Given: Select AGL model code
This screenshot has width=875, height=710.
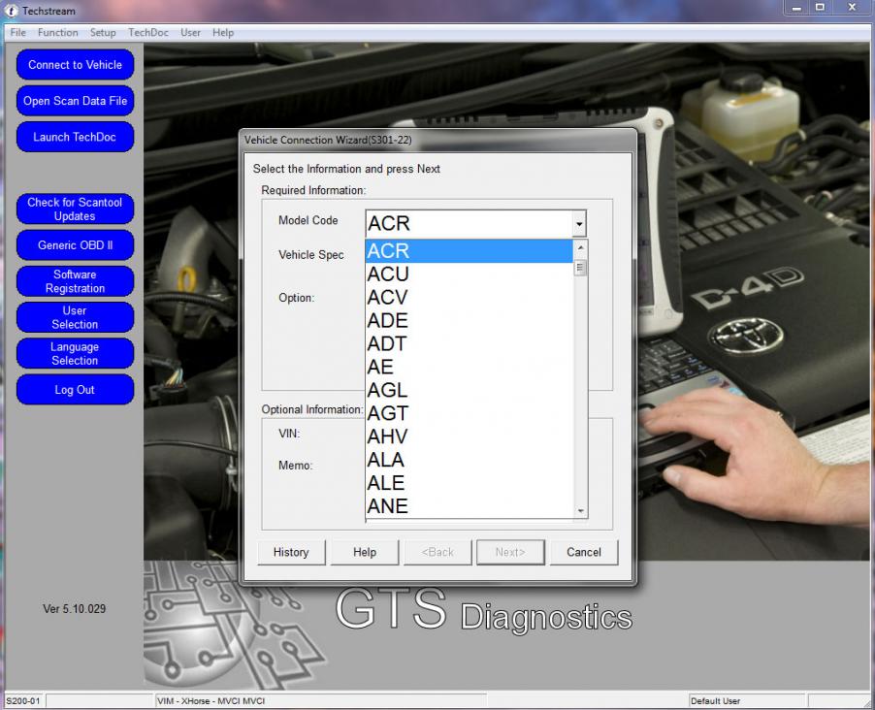Looking at the screenshot, I should (x=469, y=390).
